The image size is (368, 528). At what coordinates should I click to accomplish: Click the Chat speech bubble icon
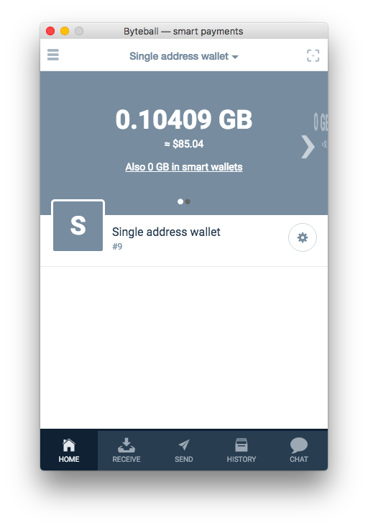[299, 445]
